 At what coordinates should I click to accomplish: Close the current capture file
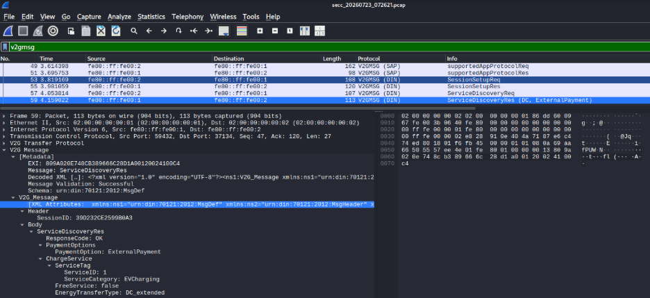(101, 31)
